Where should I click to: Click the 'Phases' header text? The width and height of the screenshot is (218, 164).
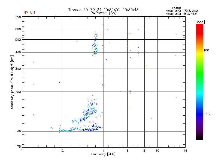[x=176, y=8]
